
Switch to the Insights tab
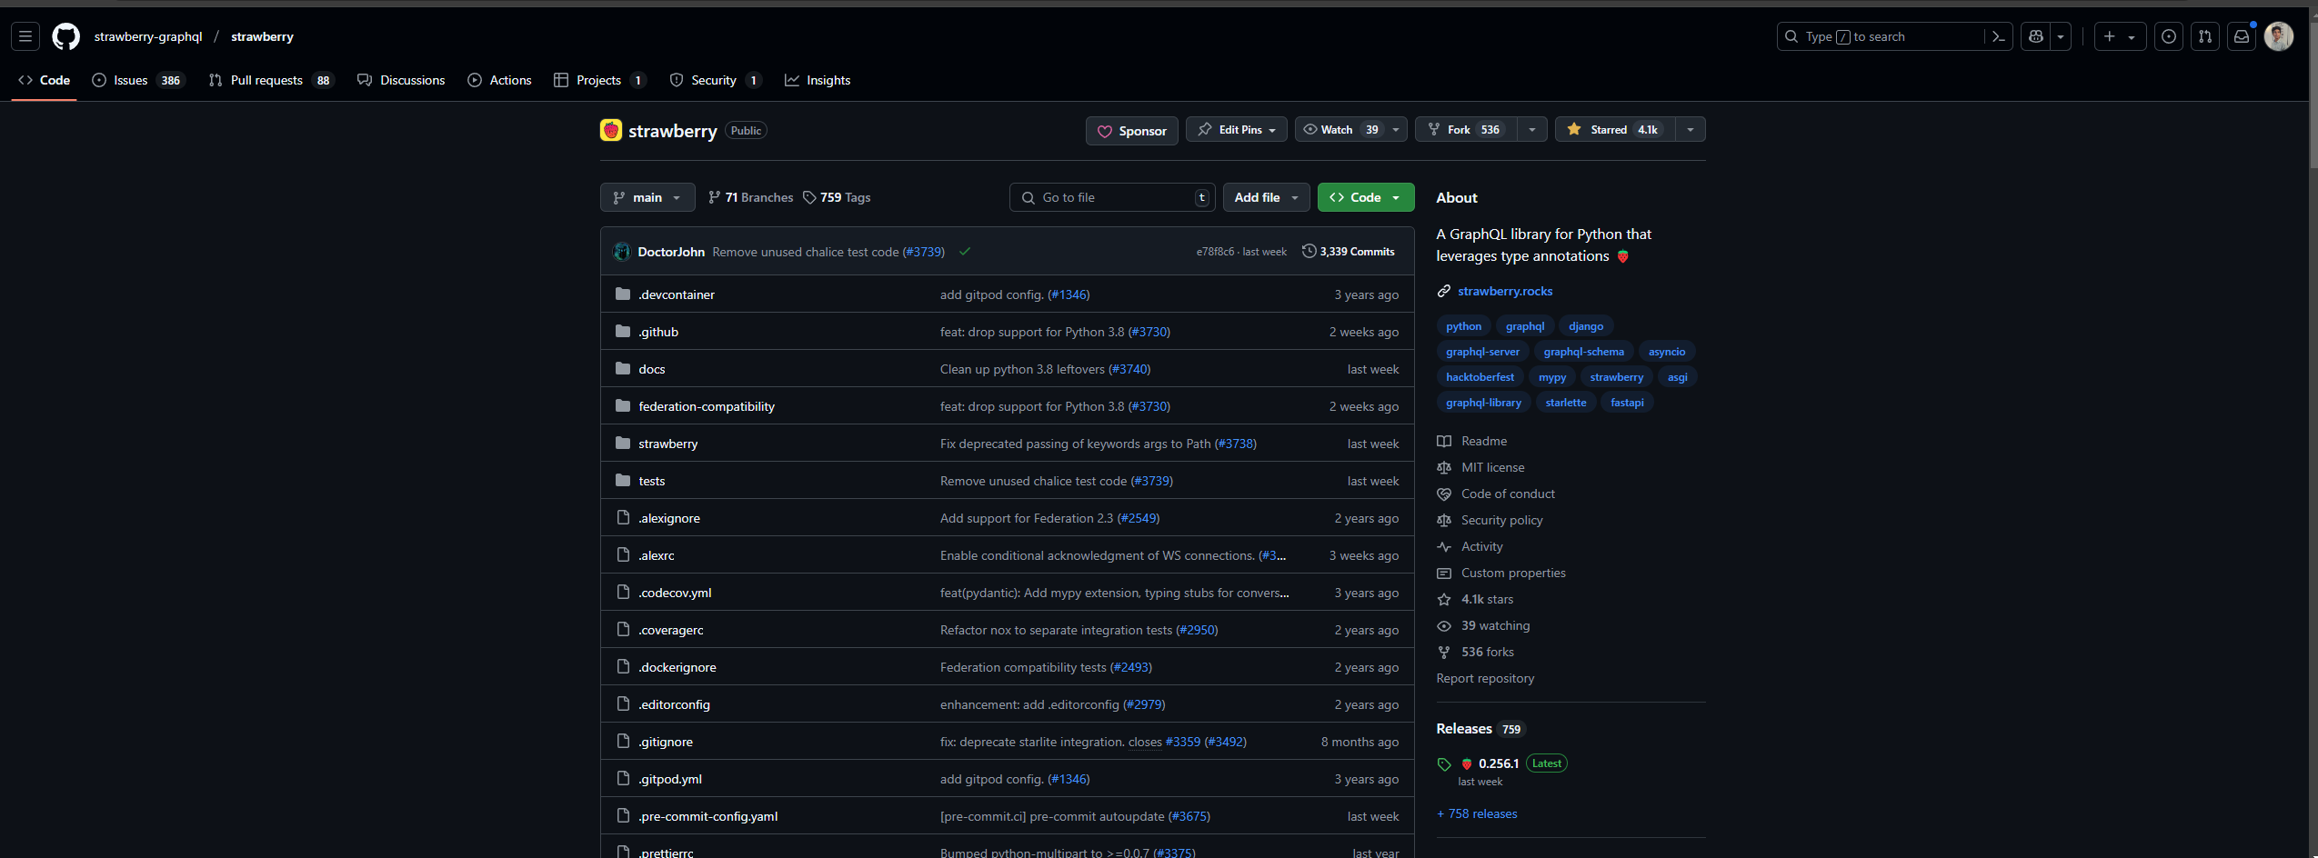click(x=818, y=80)
